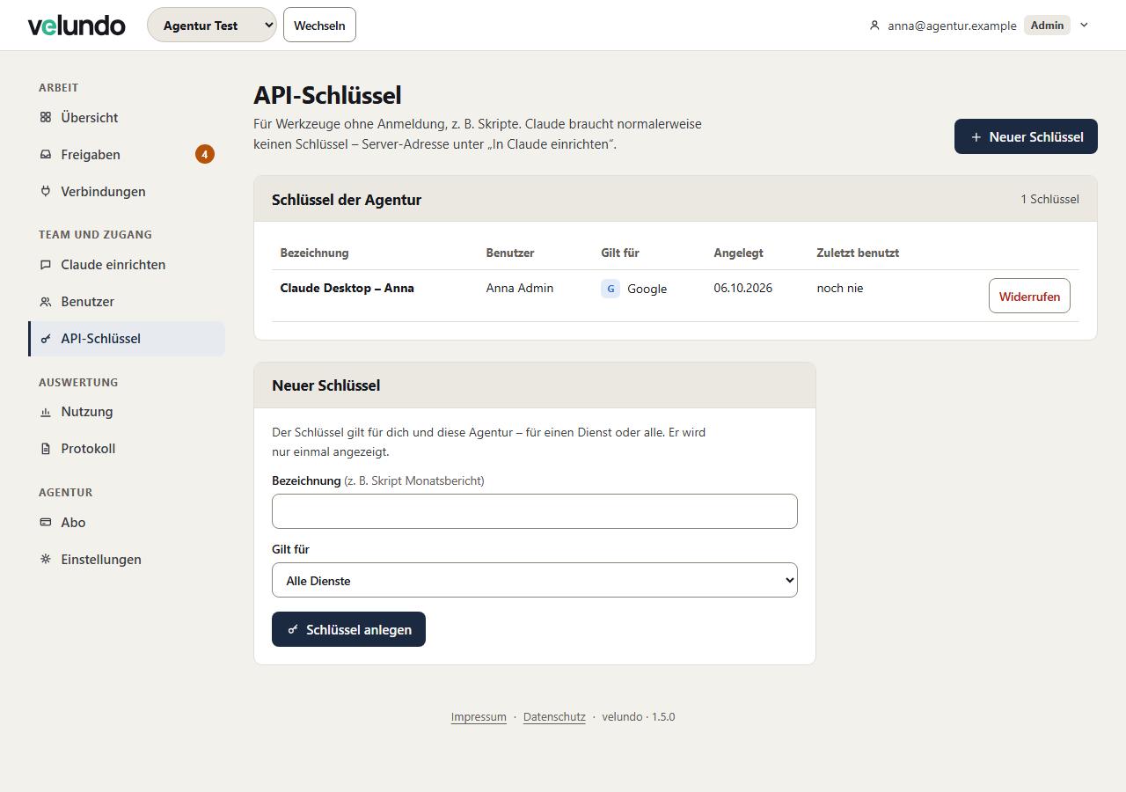The image size is (1126, 792).
Task: Open Abo in the sidebar
Action: click(127, 522)
